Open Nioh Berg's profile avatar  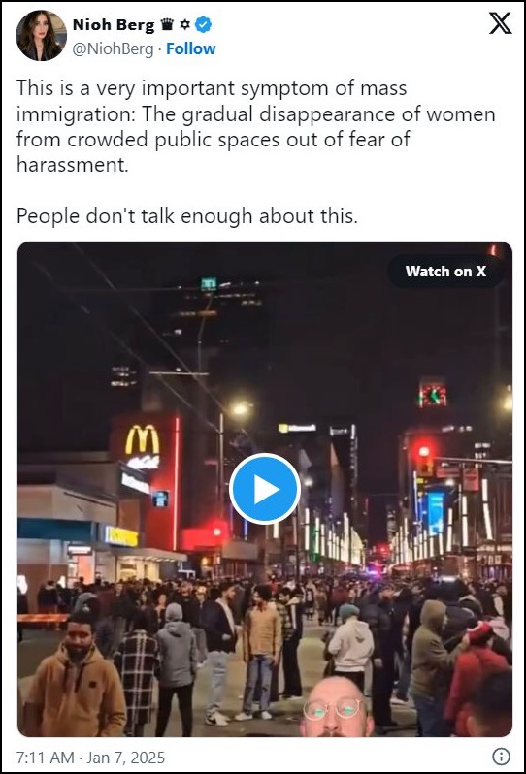(41, 36)
